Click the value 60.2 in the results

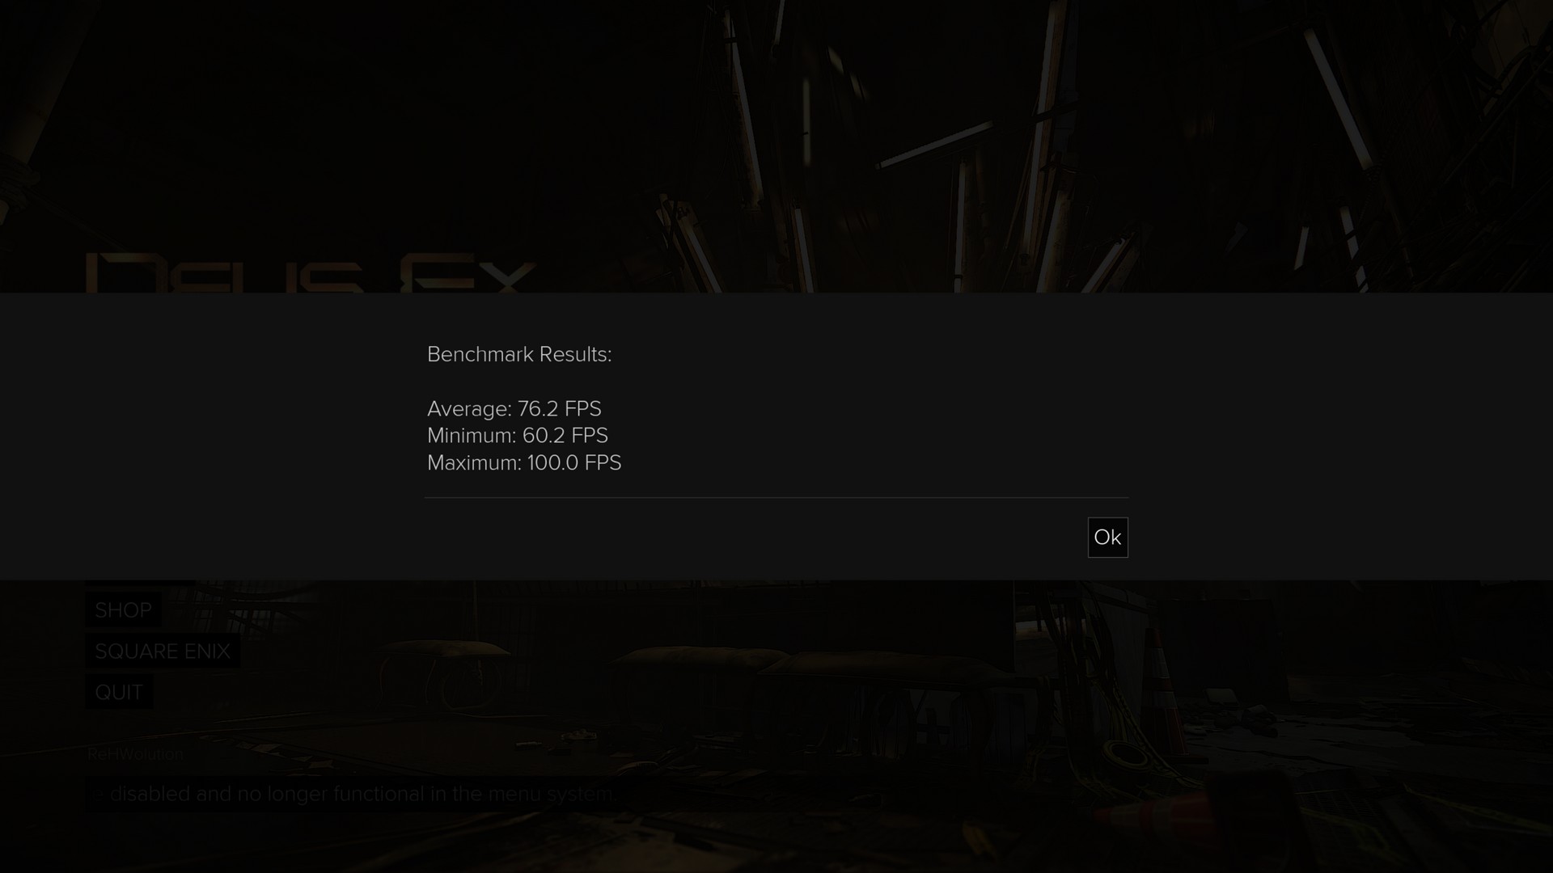544,436
